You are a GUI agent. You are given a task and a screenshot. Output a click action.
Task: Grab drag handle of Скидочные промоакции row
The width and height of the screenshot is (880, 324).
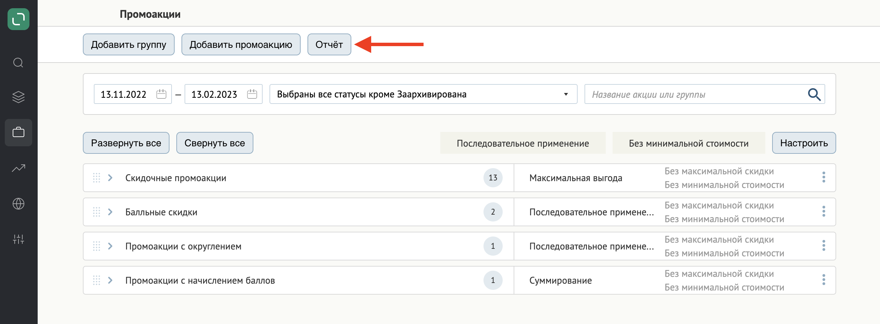pos(97,178)
